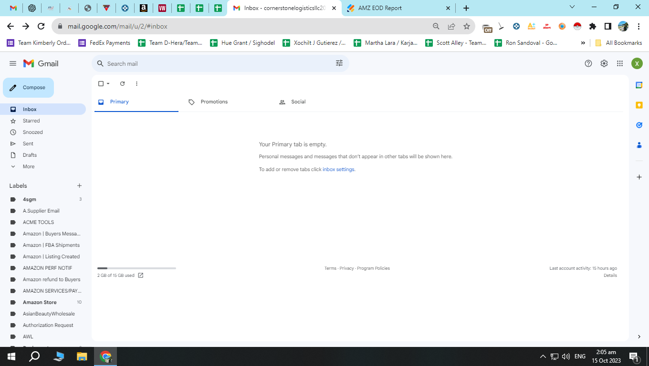The width and height of the screenshot is (649, 366).
Task: Click the Compose button
Action: [x=28, y=88]
